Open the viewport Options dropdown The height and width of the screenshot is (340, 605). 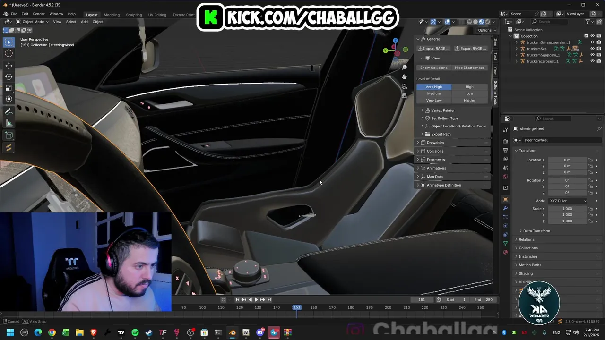(486, 30)
